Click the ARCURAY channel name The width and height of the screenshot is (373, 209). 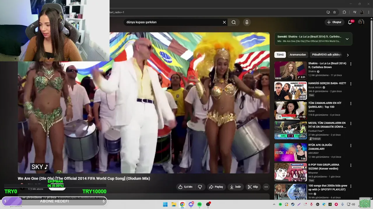314,153
